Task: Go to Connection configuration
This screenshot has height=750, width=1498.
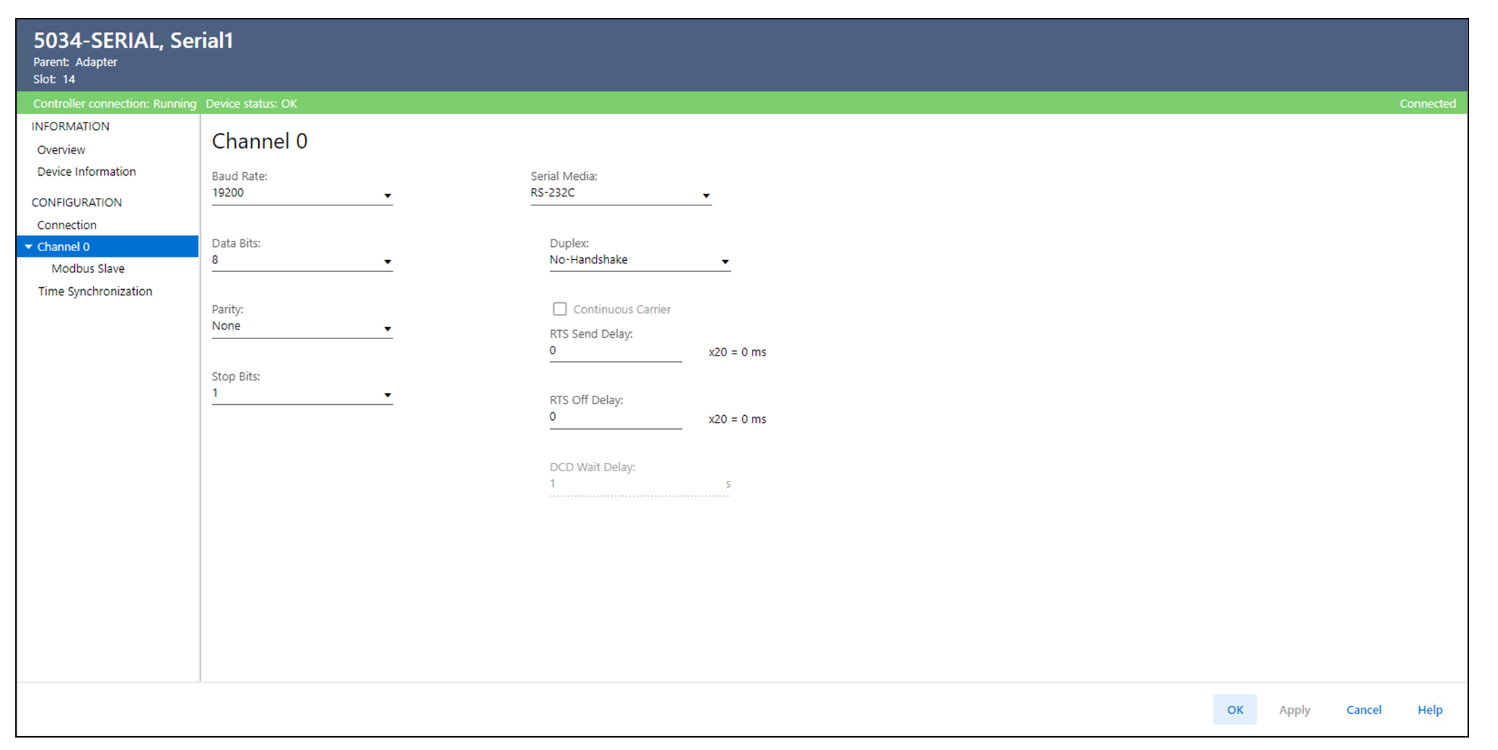Action: pos(66,225)
